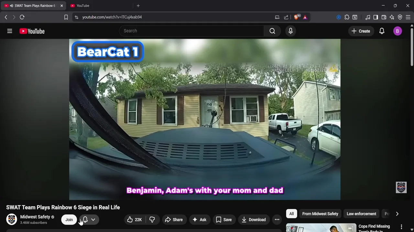Click browser share icon in address bar
The width and height of the screenshot is (414, 232).
tap(286, 17)
